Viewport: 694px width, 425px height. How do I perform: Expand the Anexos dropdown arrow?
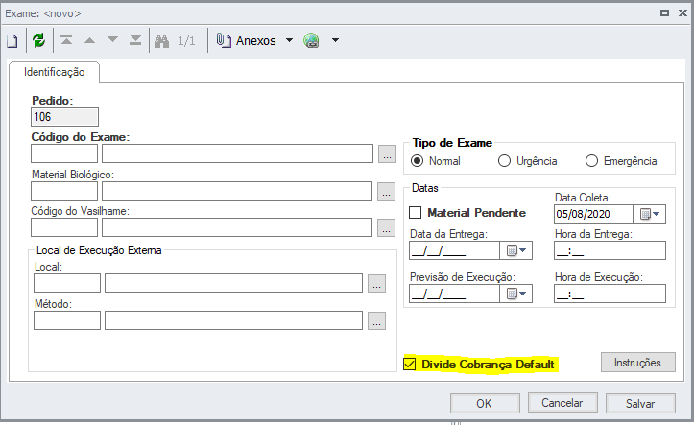(289, 41)
